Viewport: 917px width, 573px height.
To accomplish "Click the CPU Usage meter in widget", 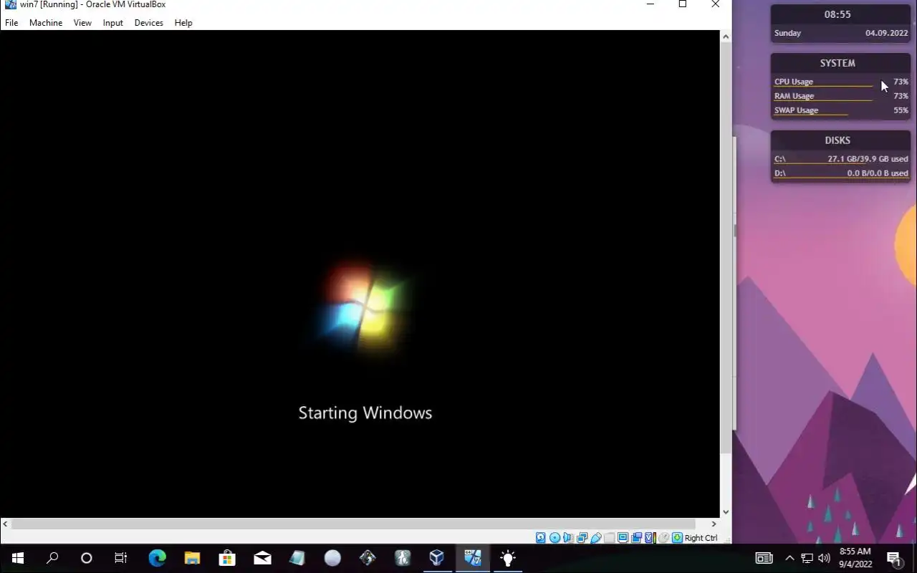I will [x=841, y=82].
